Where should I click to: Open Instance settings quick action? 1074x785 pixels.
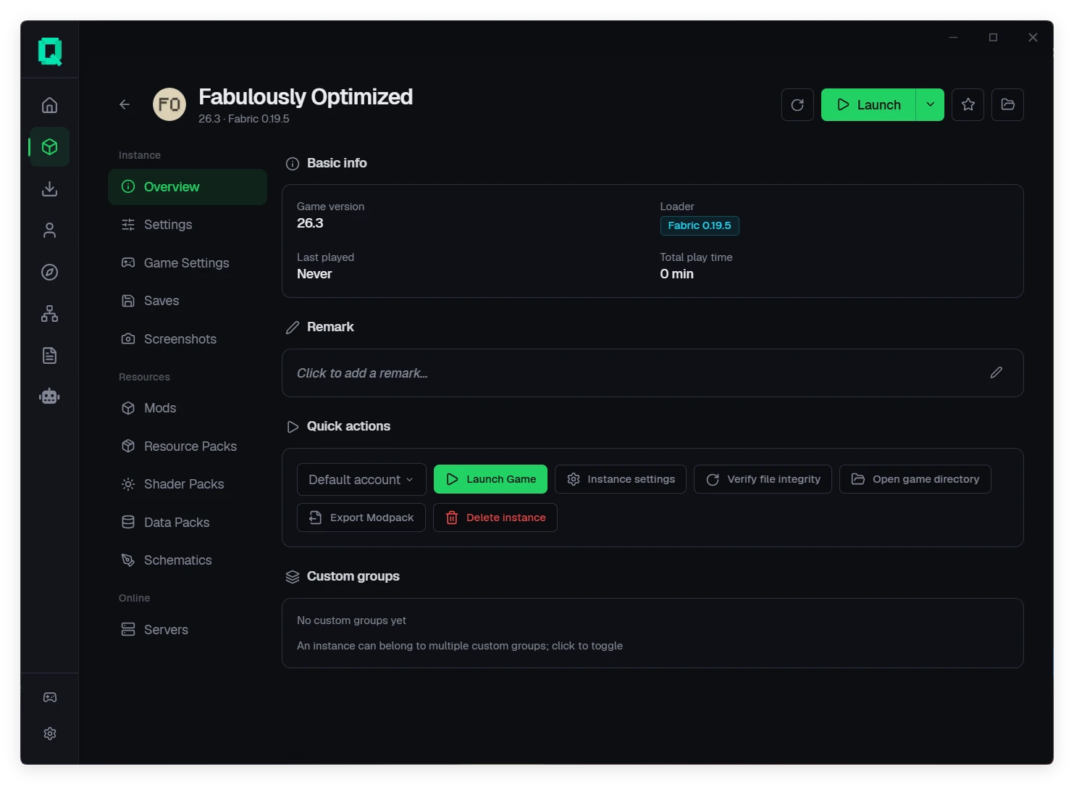point(621,479)
